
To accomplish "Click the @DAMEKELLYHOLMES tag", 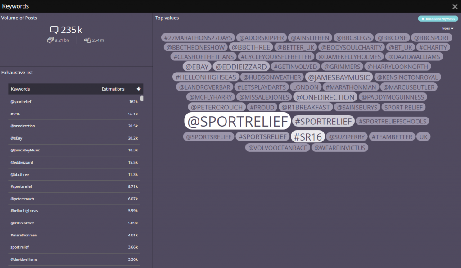I will click(x=350, y=57).
